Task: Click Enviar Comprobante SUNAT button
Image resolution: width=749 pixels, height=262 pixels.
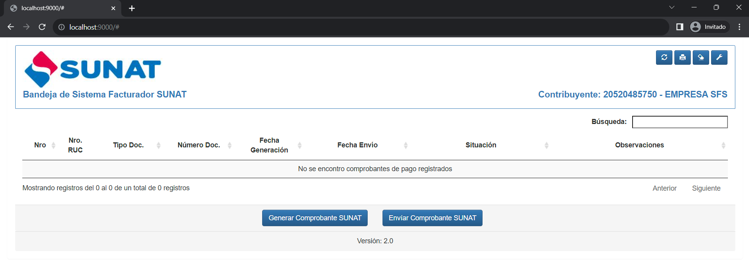Action: pyautogui.click(x=433, y=218)
